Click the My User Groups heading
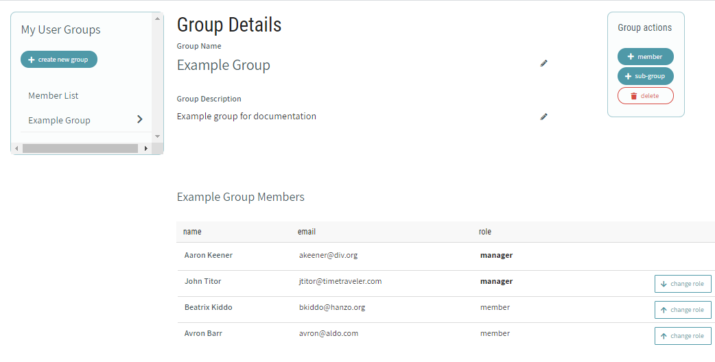The height and width of the screenshot is (362, 715). tap(60, 29)
